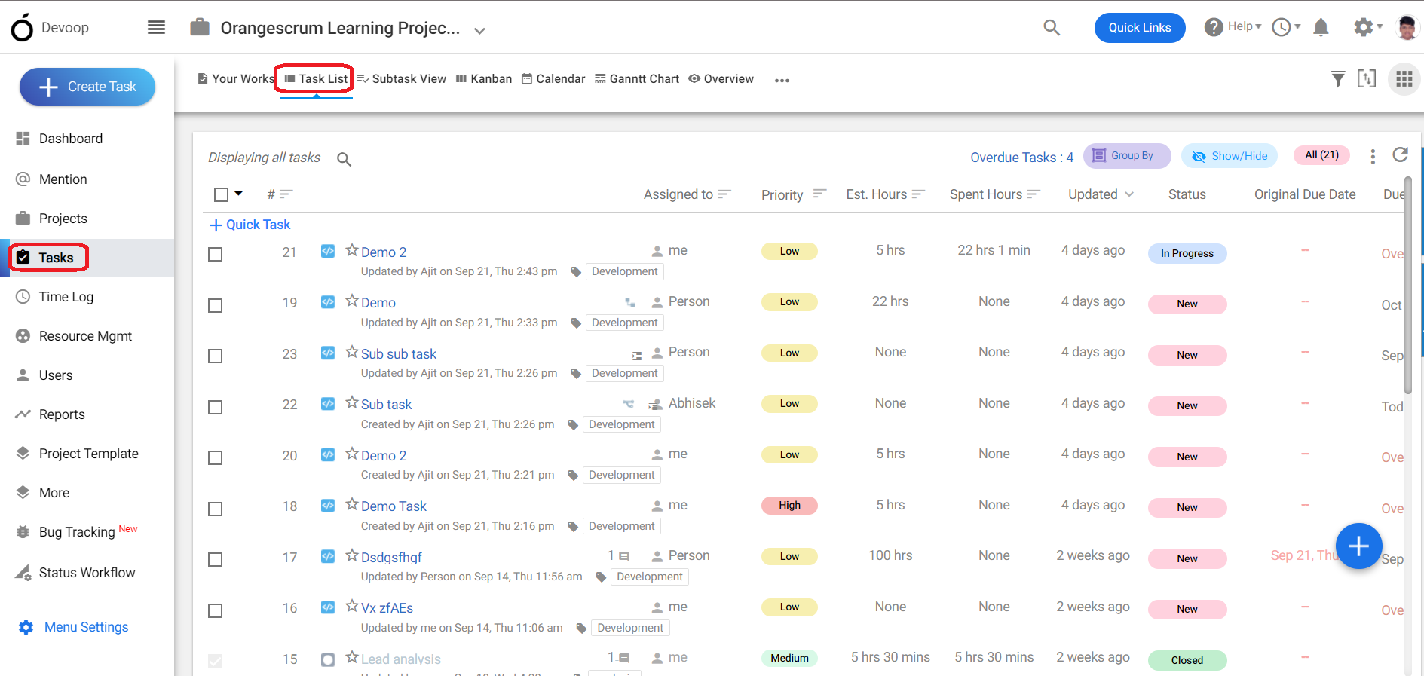Image resolution: width=1424 pixels, height=676 pixels.
Task: Open the notifications bell
Action: coord(1321,28)
